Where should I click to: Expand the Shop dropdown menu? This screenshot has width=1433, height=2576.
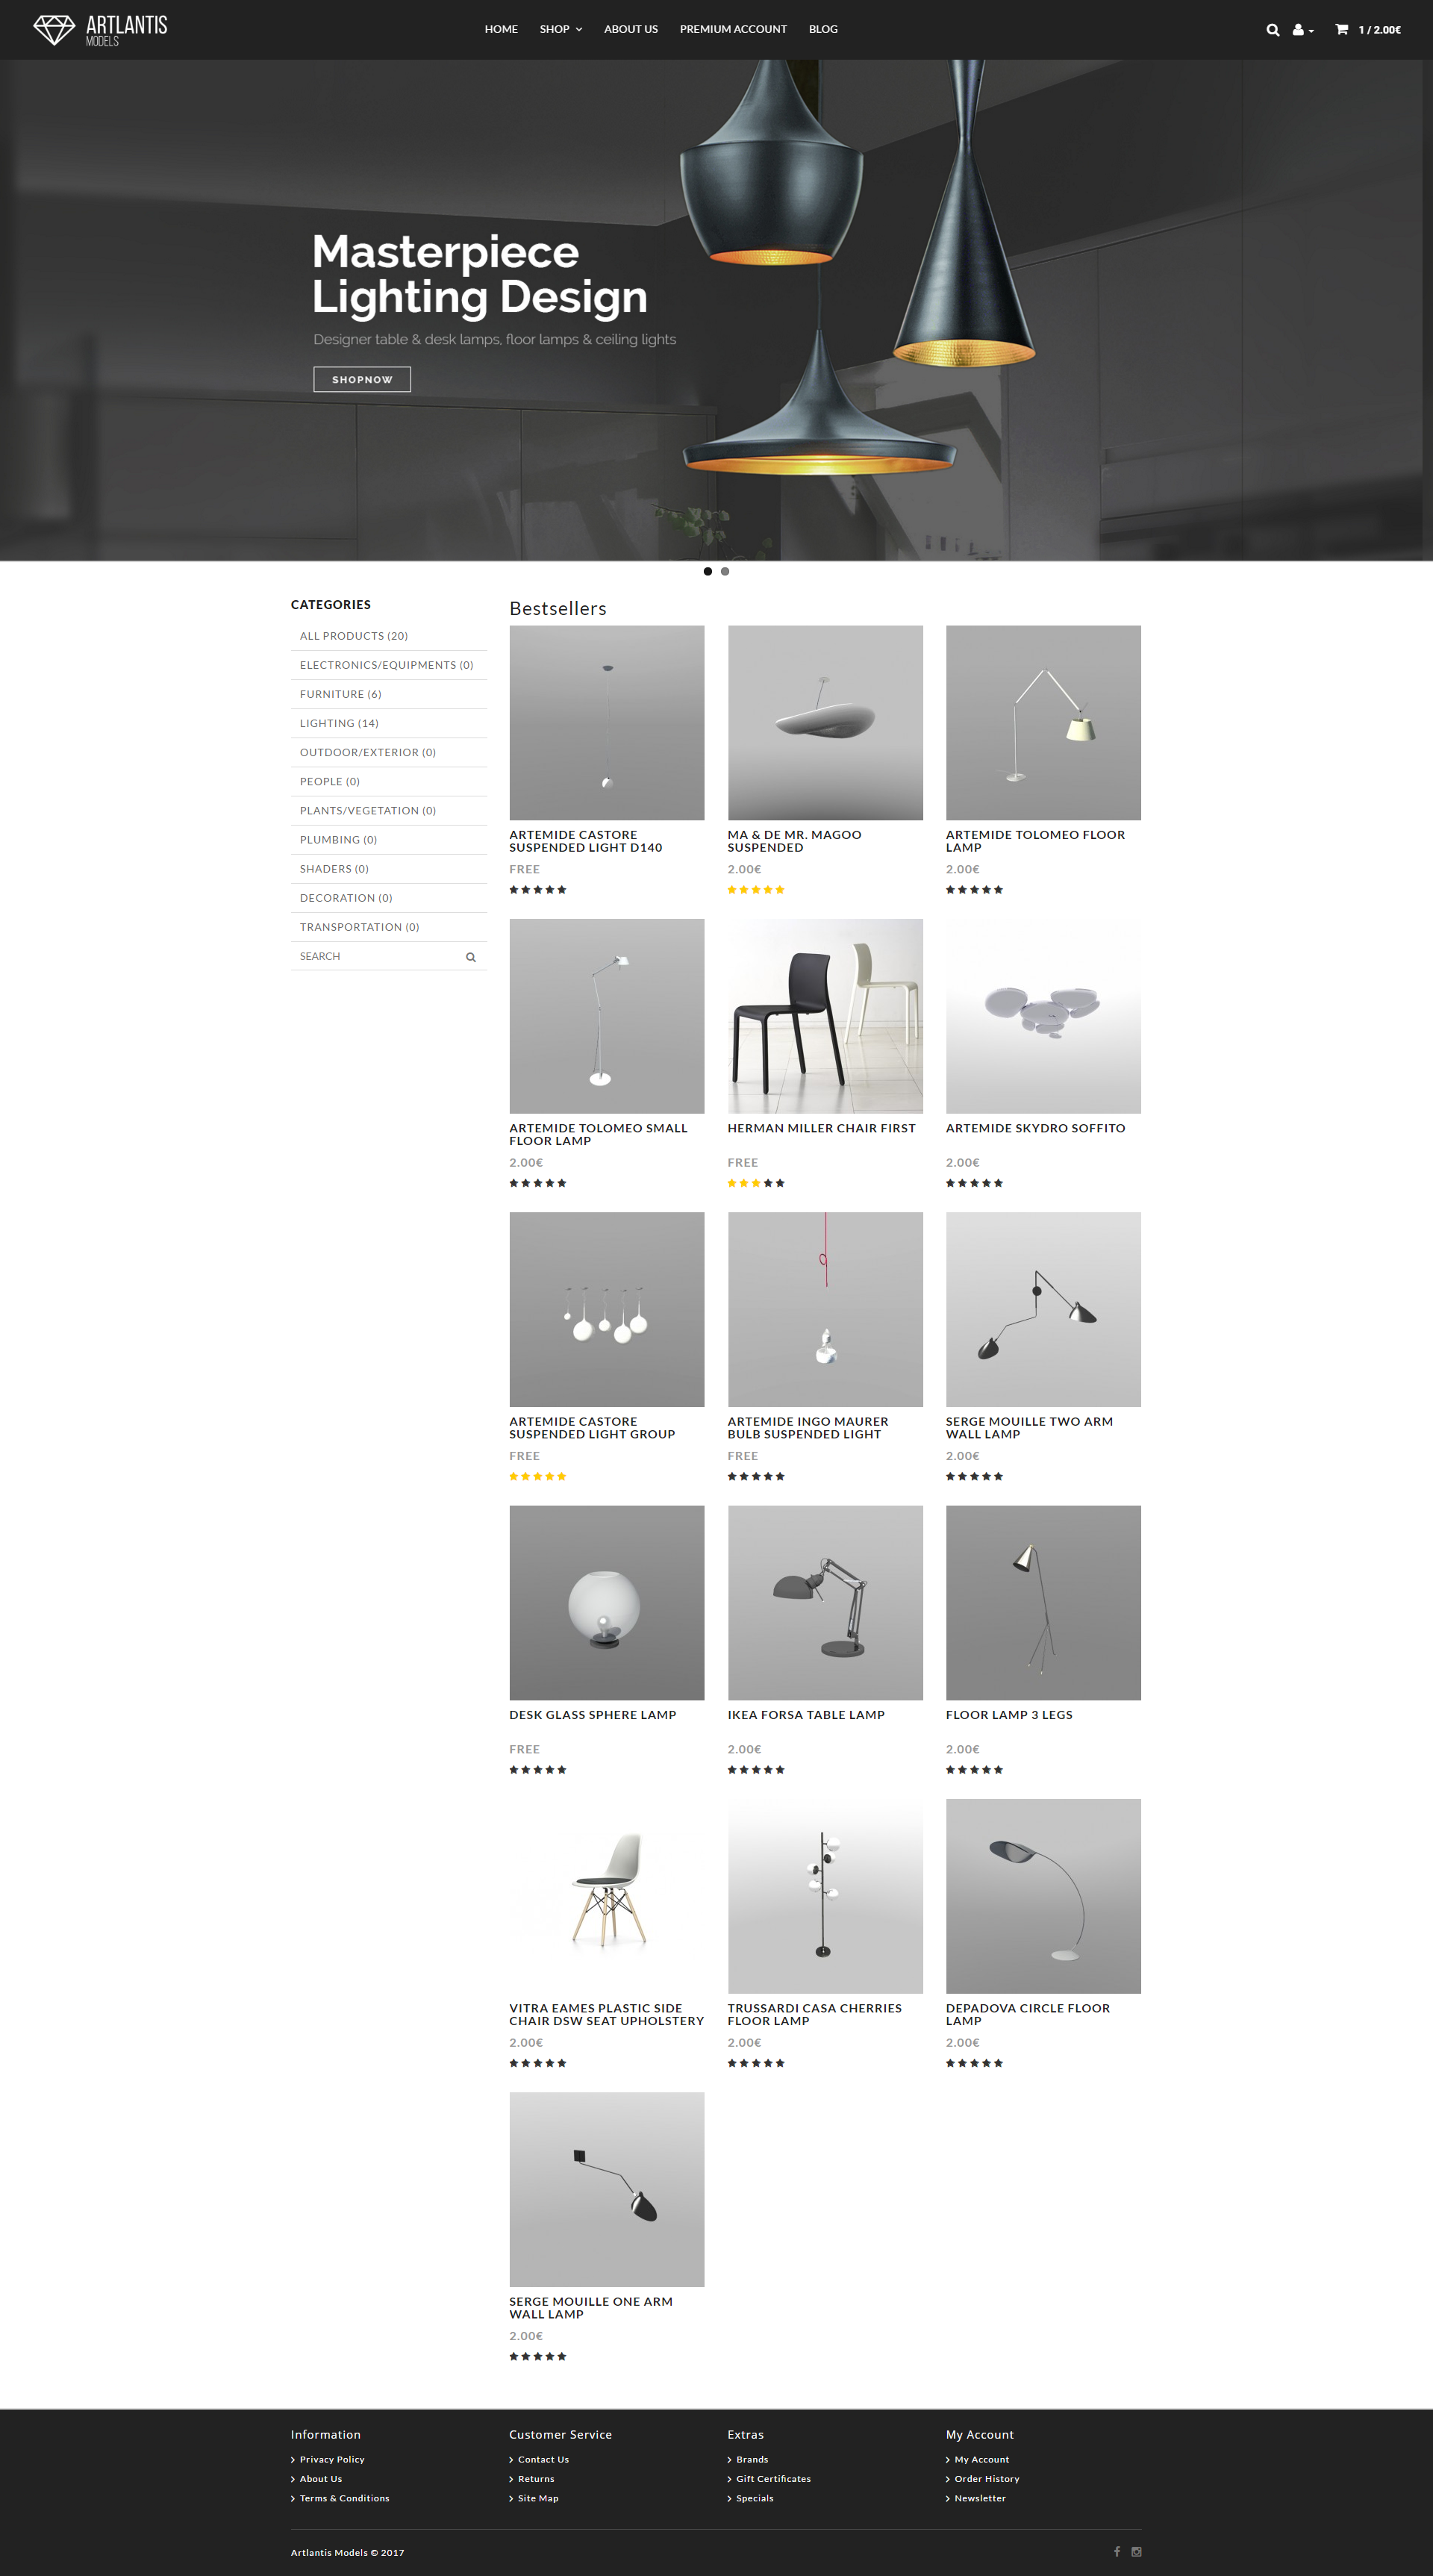(x=561, y=29)
